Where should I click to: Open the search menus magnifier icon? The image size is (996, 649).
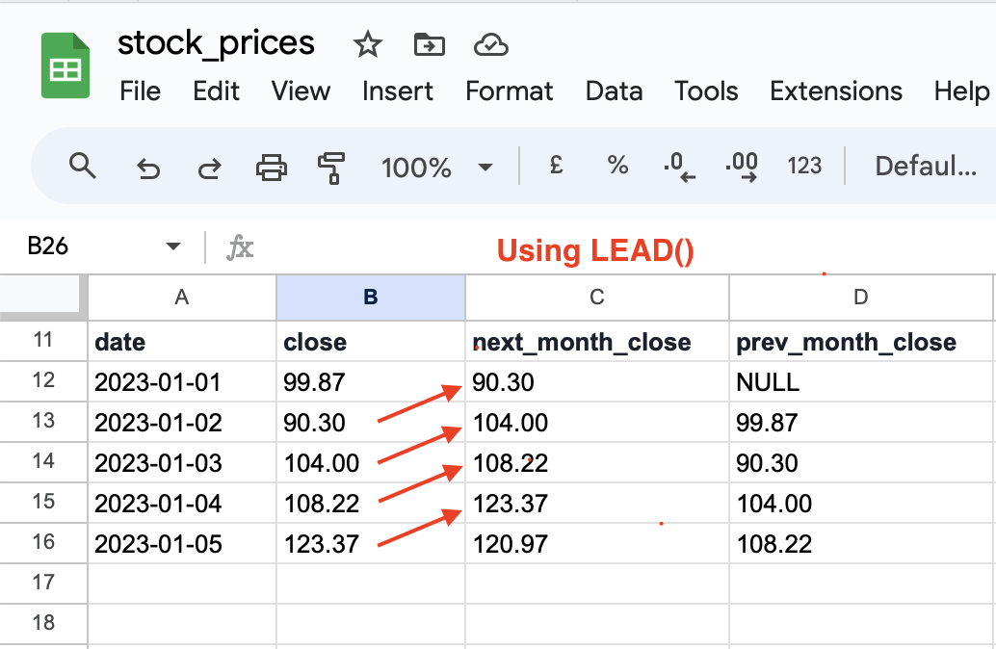[x=84, y=167]
